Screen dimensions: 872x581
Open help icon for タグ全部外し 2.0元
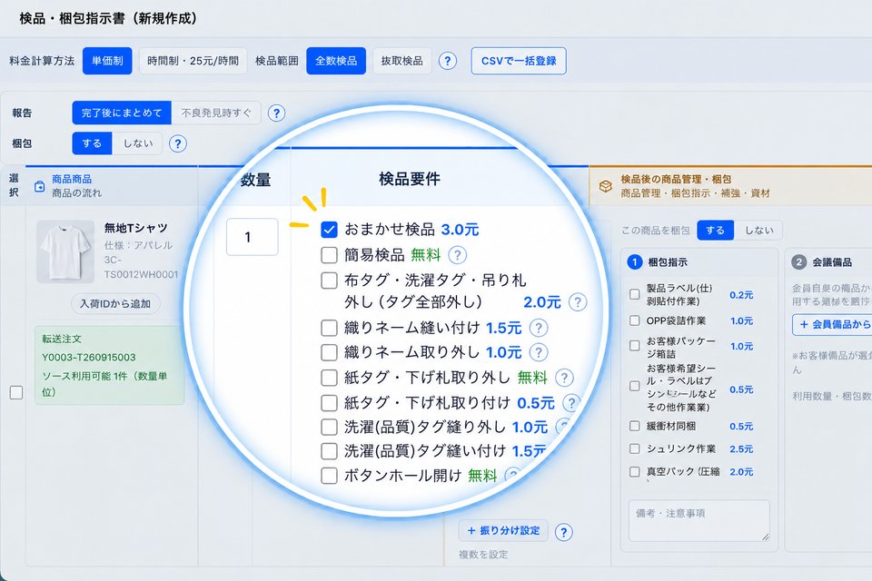coord(578,302)
